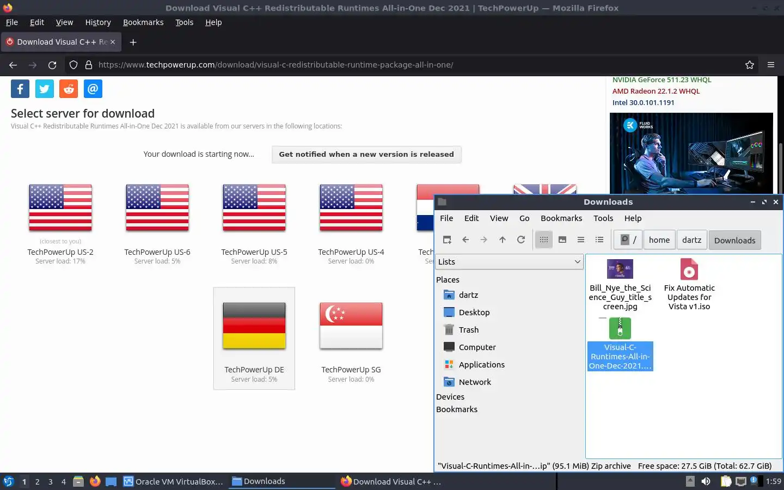Choose TechPowerUp US-2 server flag

pos(60,208)
